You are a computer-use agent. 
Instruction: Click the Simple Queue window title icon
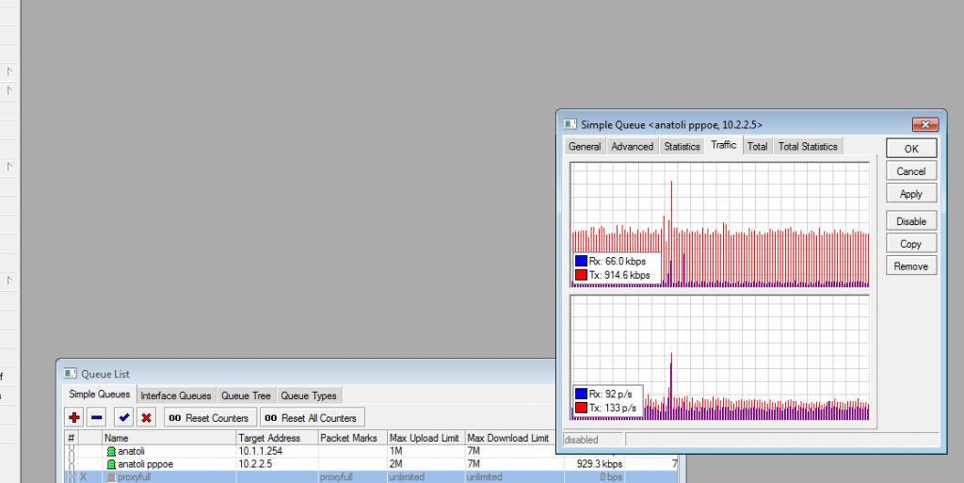(570, 124)
